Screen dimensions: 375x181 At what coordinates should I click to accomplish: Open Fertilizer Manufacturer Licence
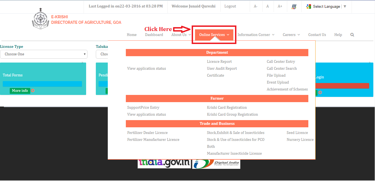click(153, 139)
